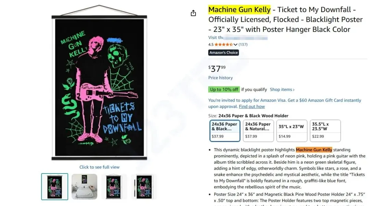Select 24x36 Paper & Natural size option
This screenshot has height=206, width=370.
(x=258, y=131)
